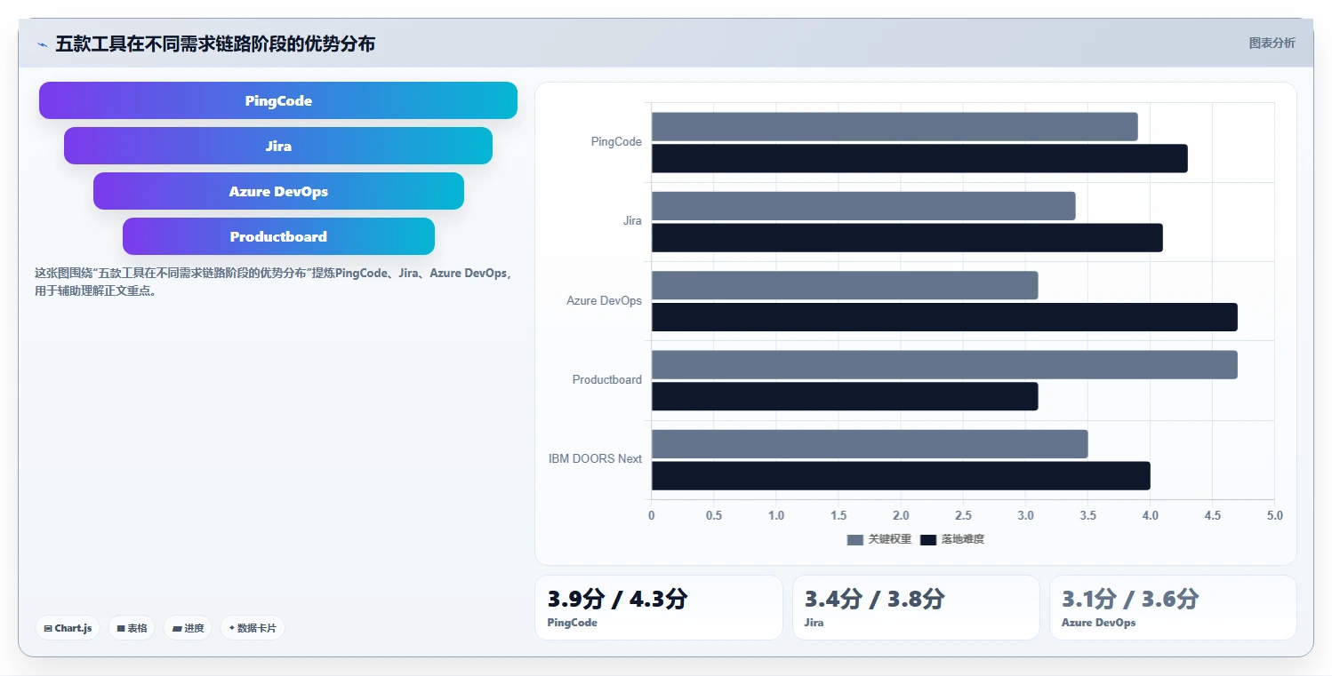The image size is (1332, 676).
Task: Open the 3.1分 / 3.6分 Azure DevOps data card
Action: 1173,608
